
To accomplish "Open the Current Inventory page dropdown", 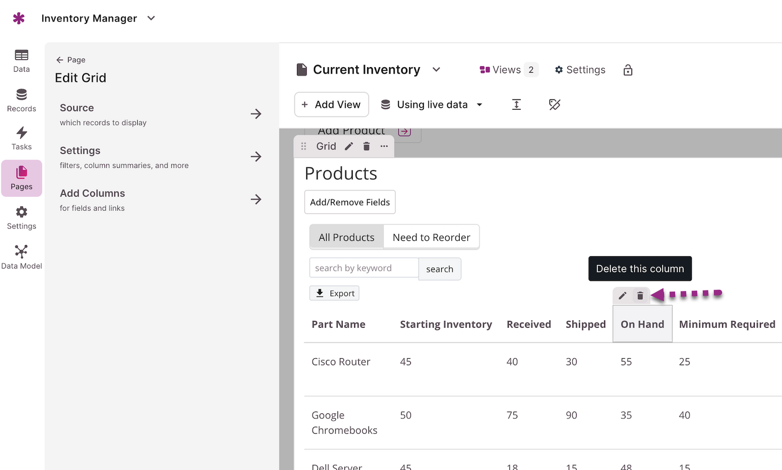I will 436,70.
